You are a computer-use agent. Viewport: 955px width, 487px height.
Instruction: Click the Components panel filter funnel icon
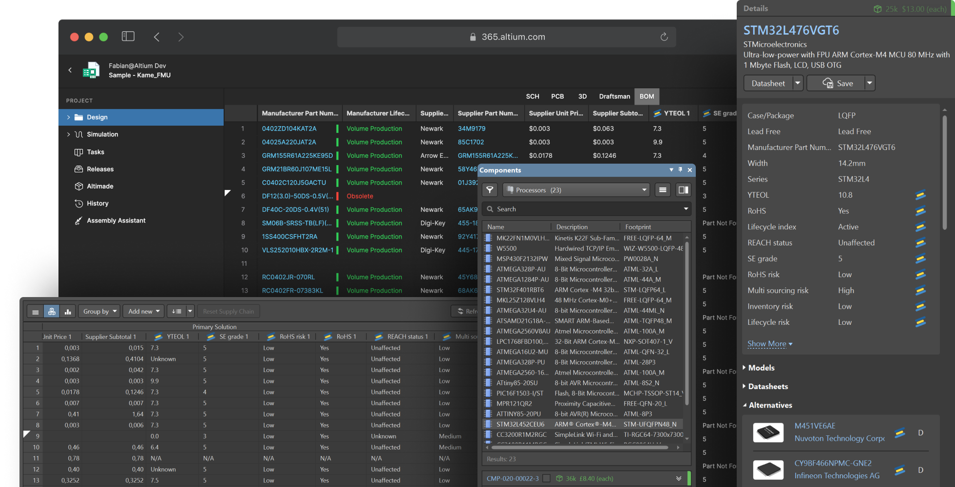click(x=490, y=190)
